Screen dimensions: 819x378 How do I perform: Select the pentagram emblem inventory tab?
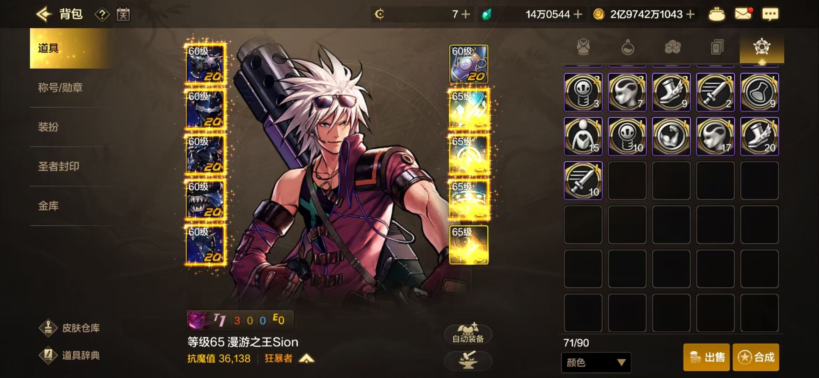[x=762, y=47]
